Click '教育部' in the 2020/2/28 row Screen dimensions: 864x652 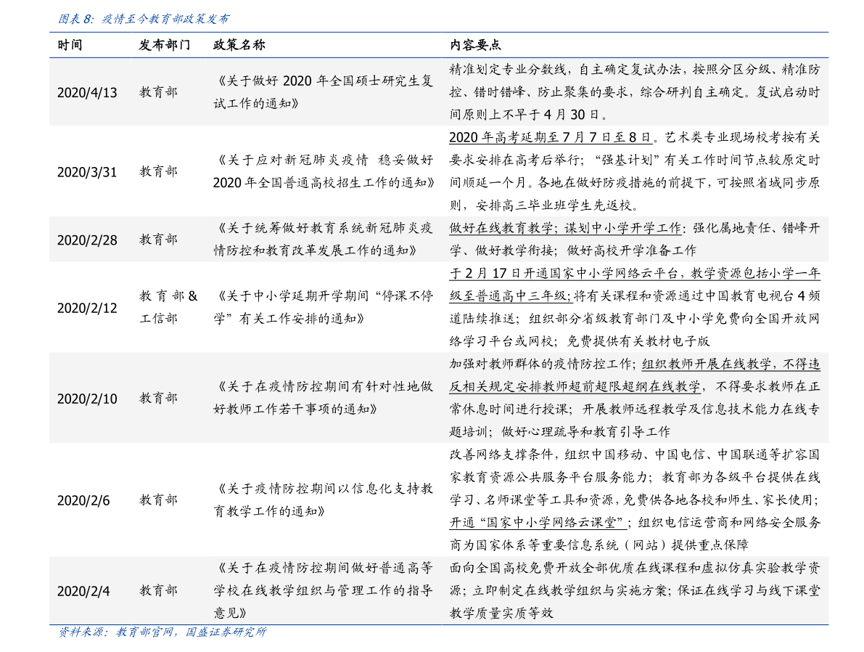tap(158, 240)
